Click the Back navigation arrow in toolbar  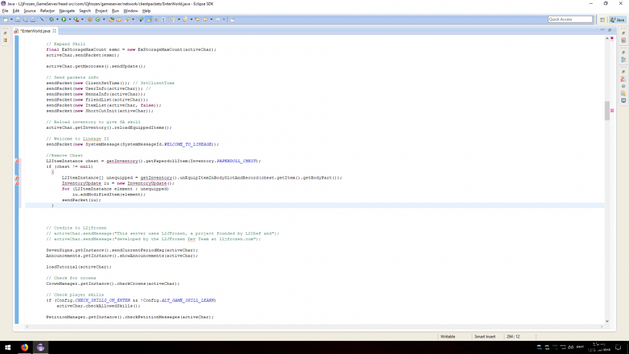[205, 19]
